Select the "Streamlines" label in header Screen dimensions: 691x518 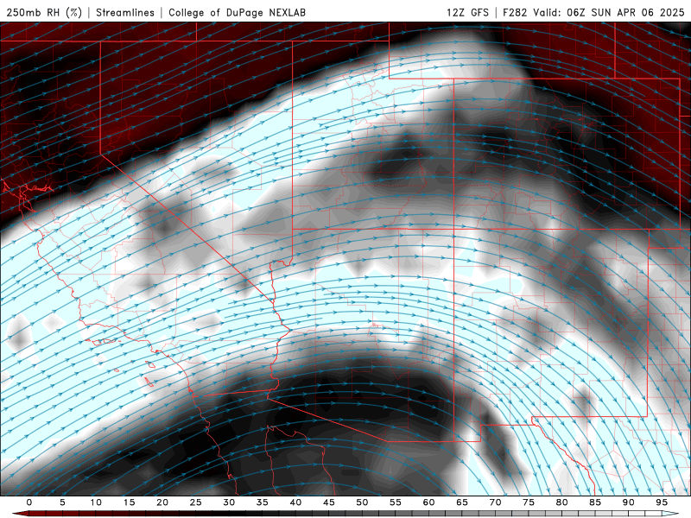pyautogui.click(x=125, y=12)
